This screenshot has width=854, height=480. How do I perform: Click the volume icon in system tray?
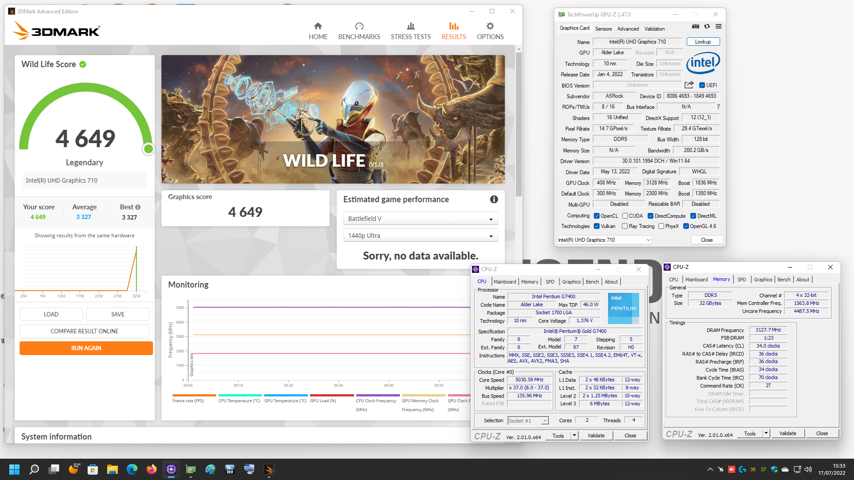tap(808, 469)
